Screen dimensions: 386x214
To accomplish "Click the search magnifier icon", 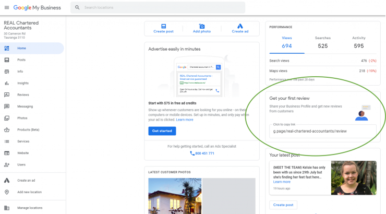I will point(77,7).
